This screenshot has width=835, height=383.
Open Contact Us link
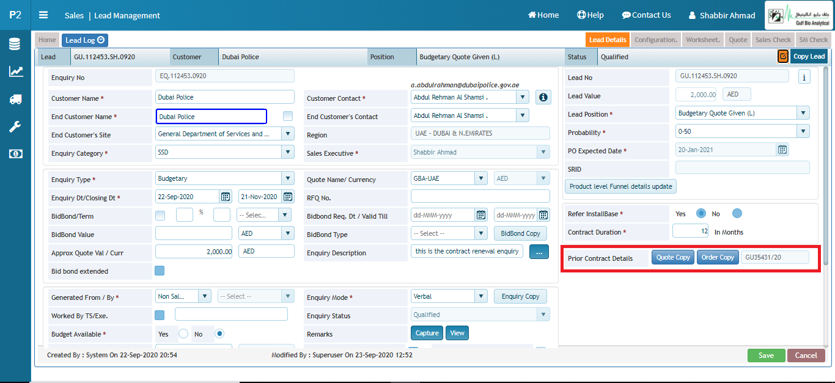pos(646,15)
